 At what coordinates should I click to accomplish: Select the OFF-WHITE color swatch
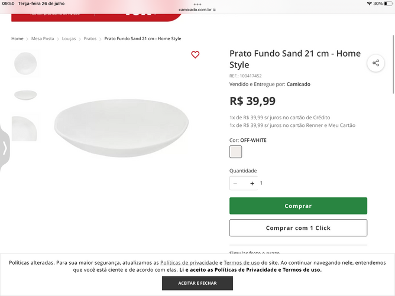click(235, 152)
